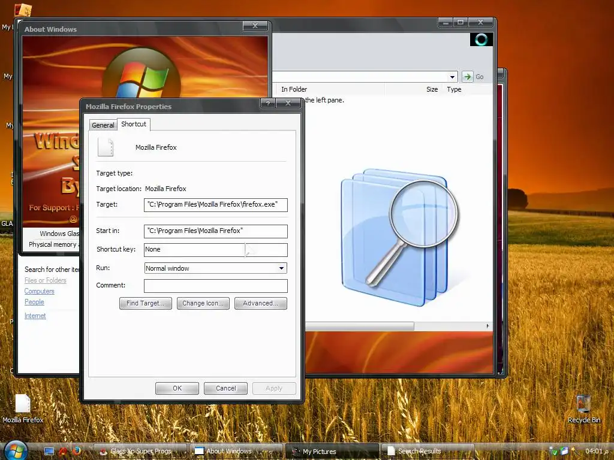
Task: Open the Windows Start orb
Action: tap(15, 450)
